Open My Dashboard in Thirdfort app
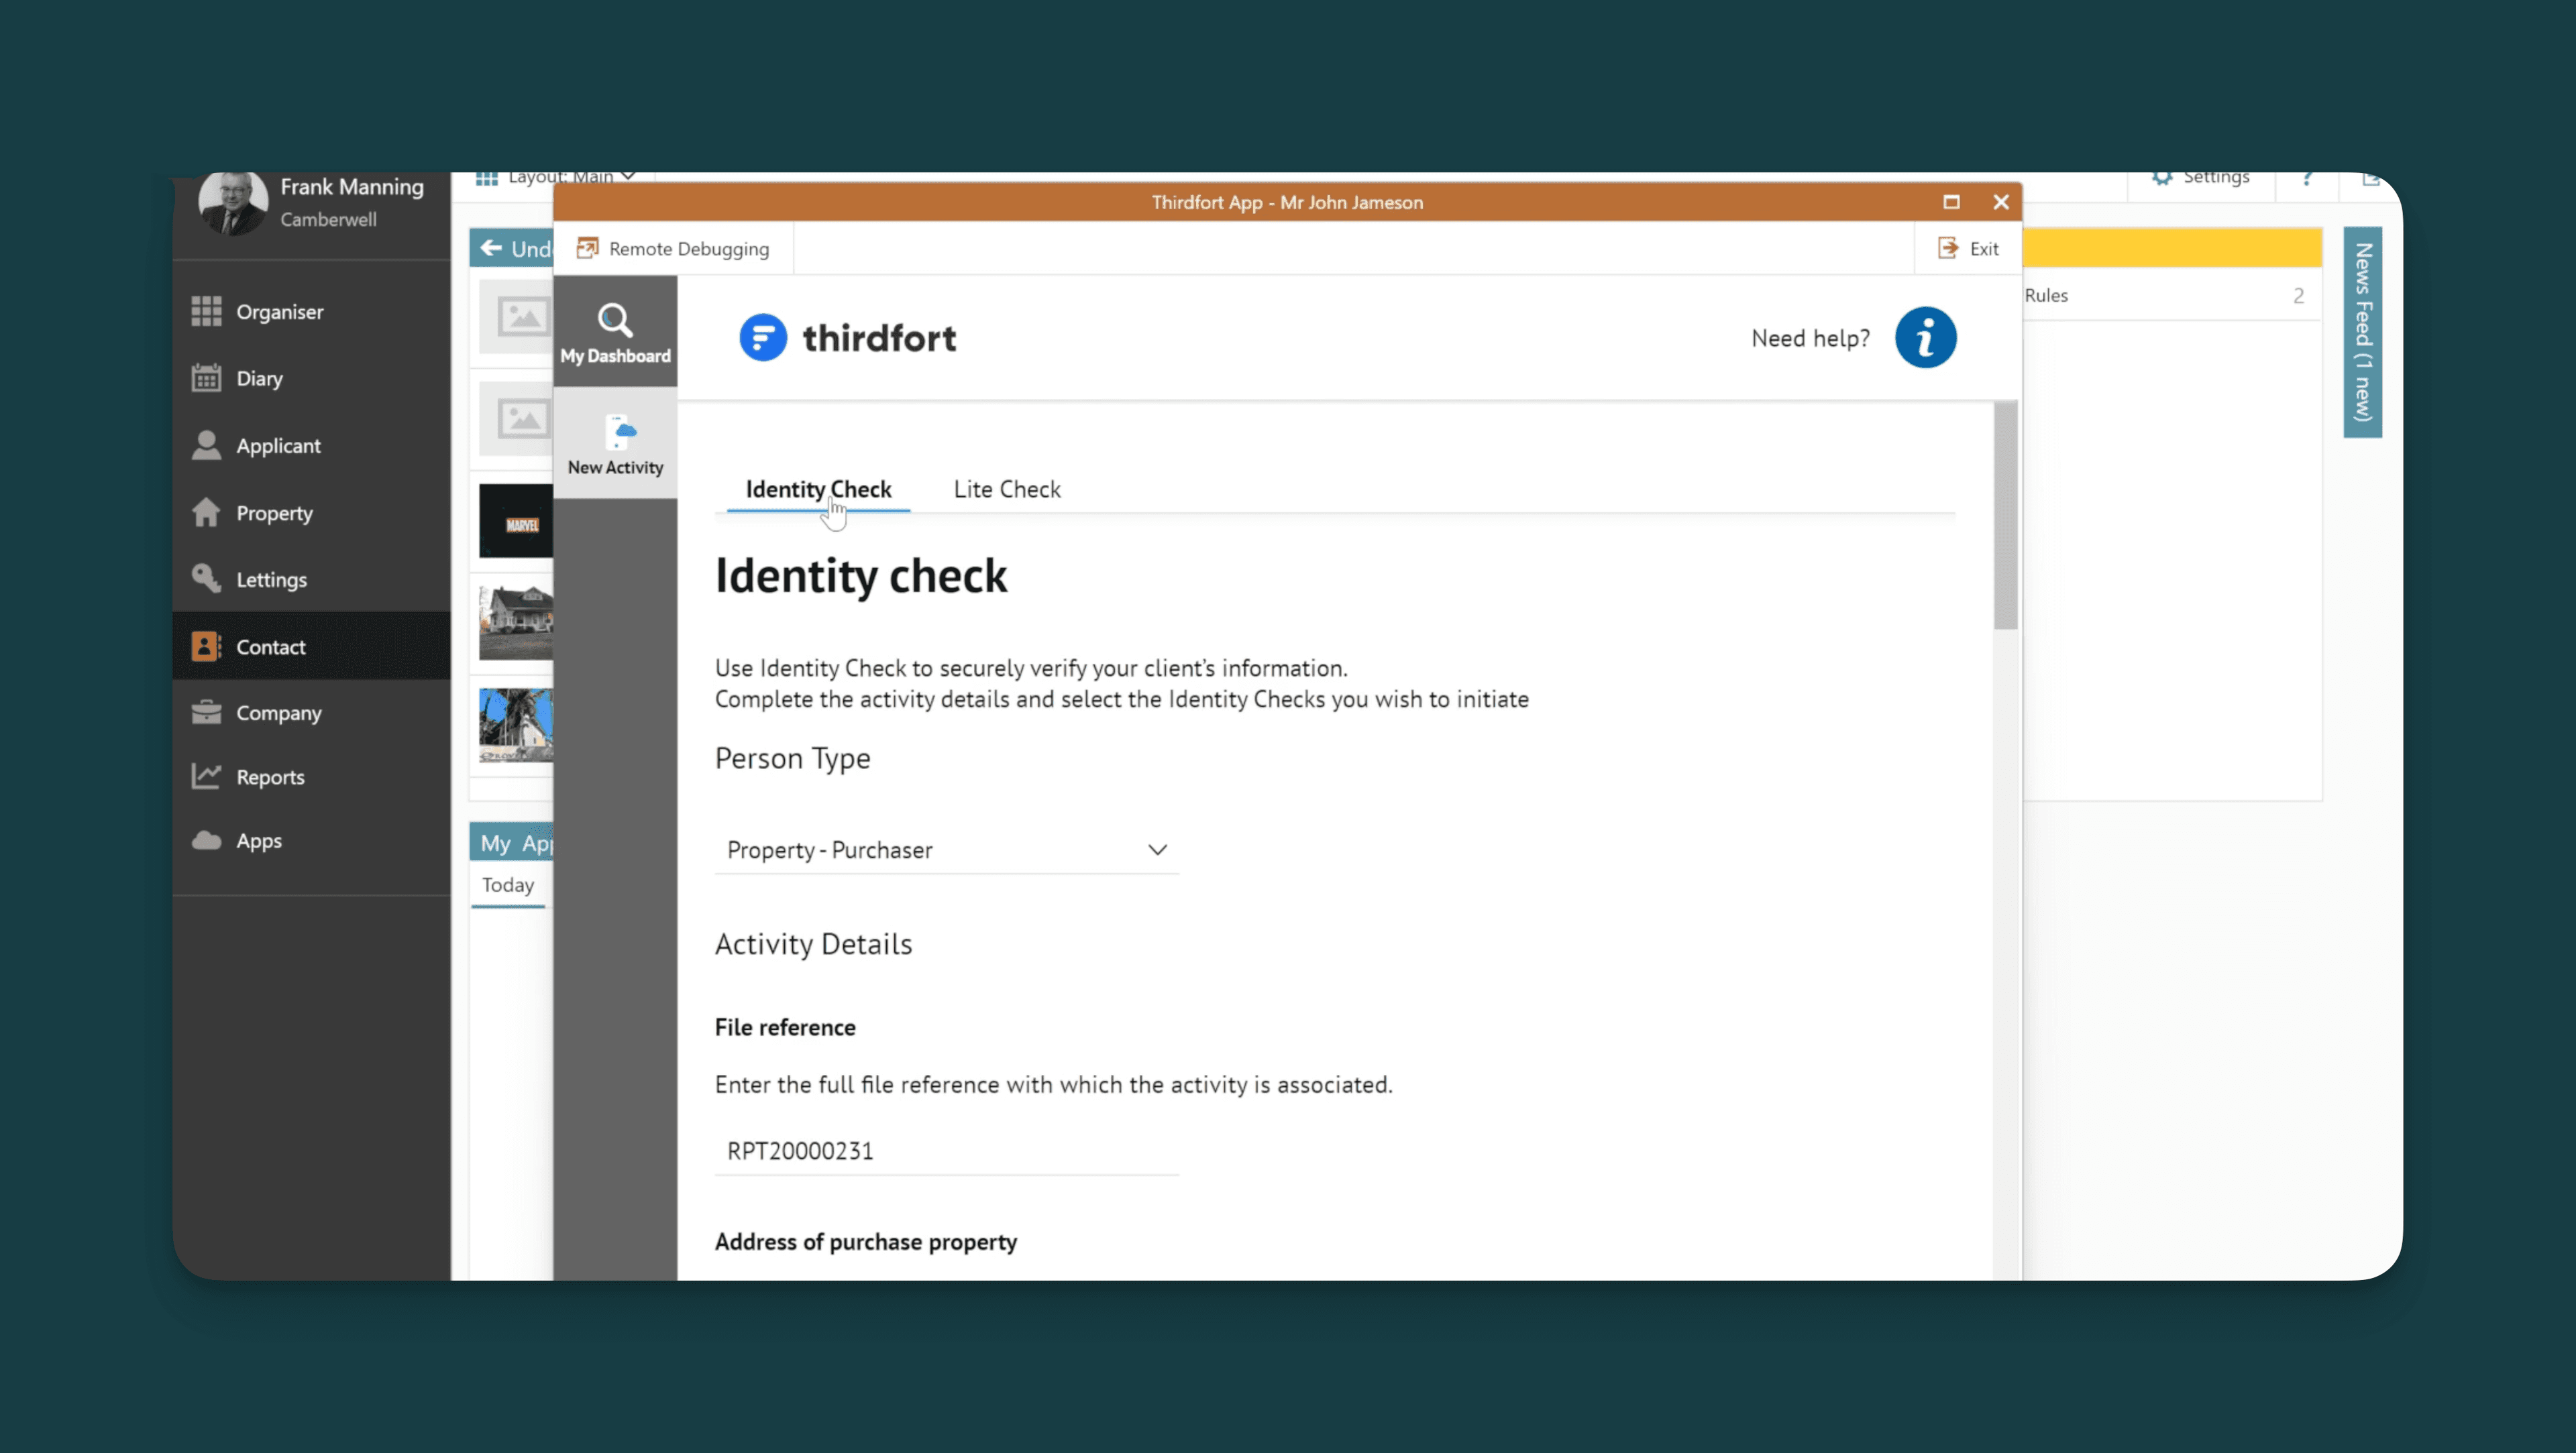Screen dimensions: 2576x1453 615,333
